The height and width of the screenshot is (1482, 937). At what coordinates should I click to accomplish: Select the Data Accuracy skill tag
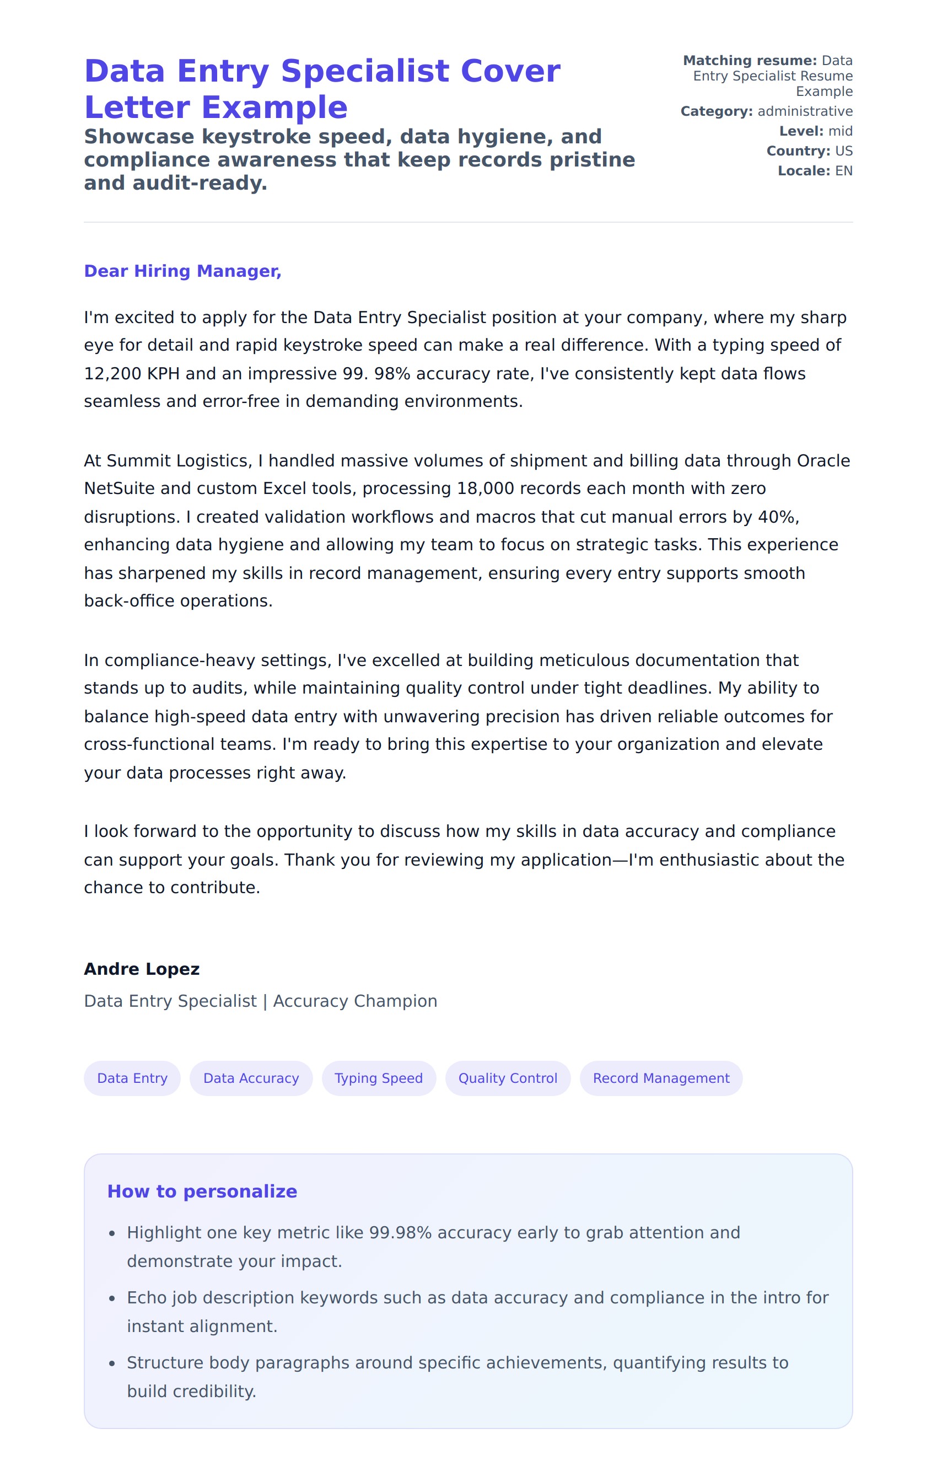[251, 1078]
